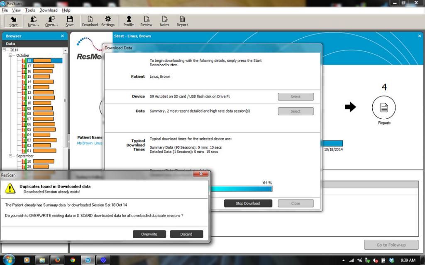
Task: Select October 09 session in Browser tree
Action: [37, 108]
